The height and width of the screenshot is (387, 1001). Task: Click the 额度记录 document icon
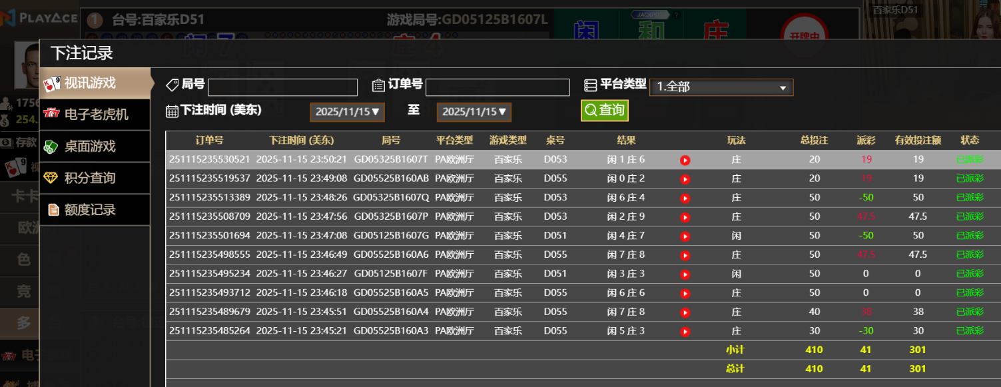[53, 210]
